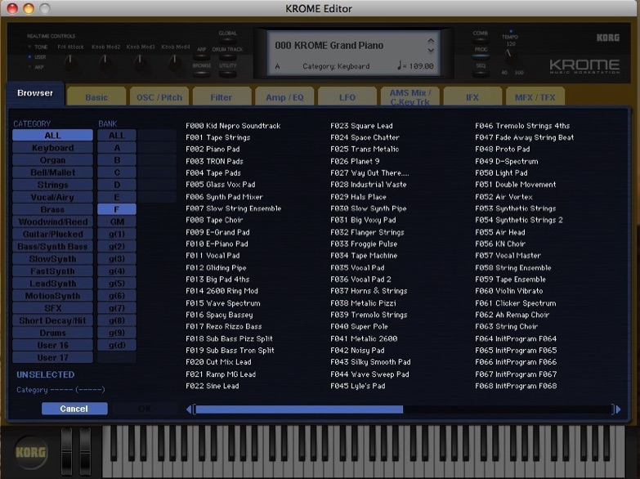Select ARP realtime control mode
640x479 pixels.
(x=36, y=67)
